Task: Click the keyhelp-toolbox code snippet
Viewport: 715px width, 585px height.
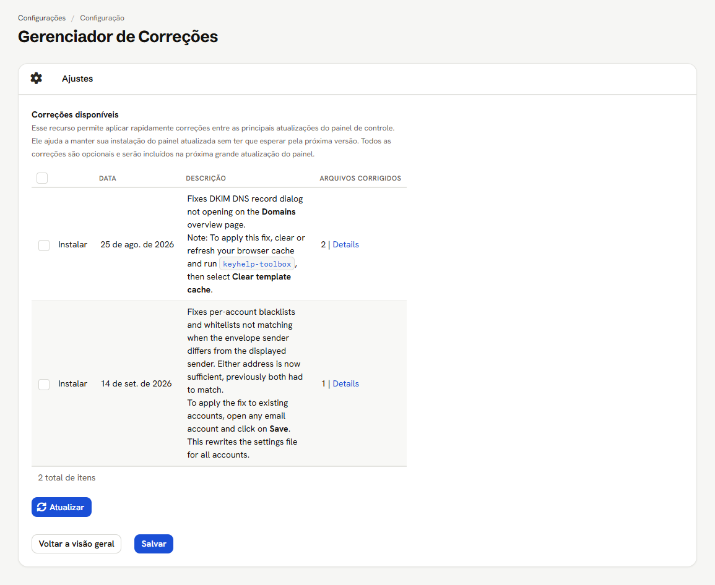Action: click(257, 264)
